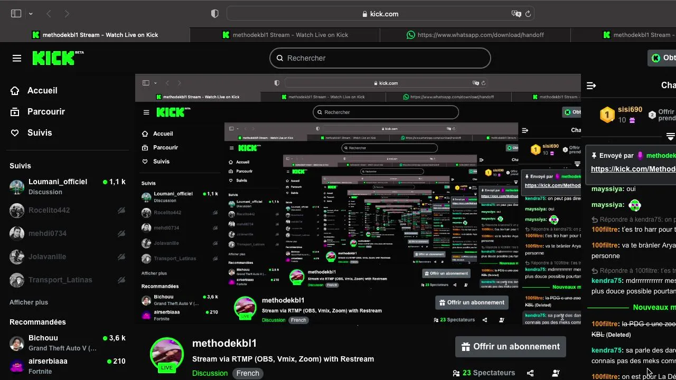This screenshot has width=676, height=380.
Task: Collapse the chat panel with arrow icon
Action: [591, 85]
